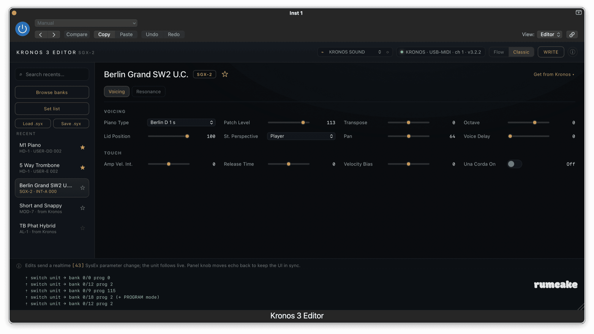Star TB Phat Hybrid in recents
This screenshot has width=594, height=334.
83,228
